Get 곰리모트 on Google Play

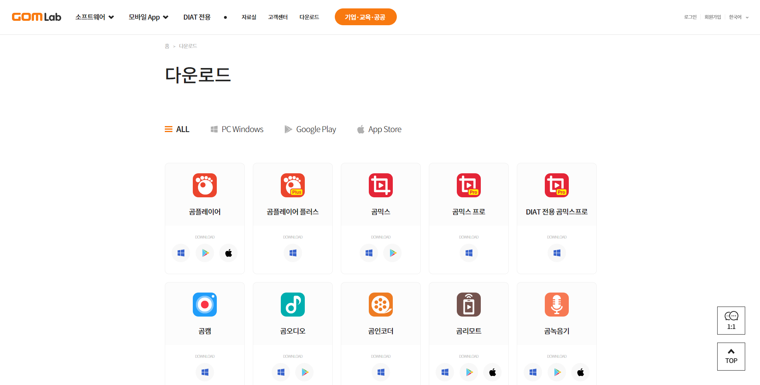pyautogui.click(x=469, y=372)
